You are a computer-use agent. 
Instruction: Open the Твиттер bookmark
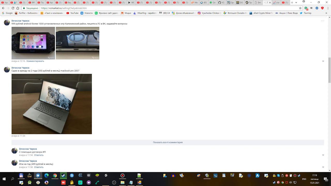click(306, 13)
